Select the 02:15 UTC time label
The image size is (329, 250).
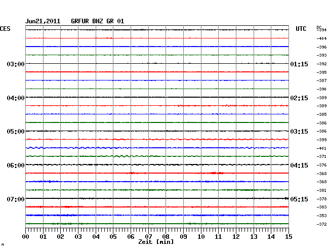(x=299, y=98)
